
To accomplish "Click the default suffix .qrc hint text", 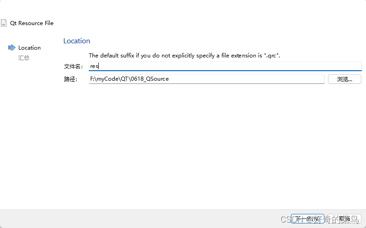I will [x=184, y=56].
